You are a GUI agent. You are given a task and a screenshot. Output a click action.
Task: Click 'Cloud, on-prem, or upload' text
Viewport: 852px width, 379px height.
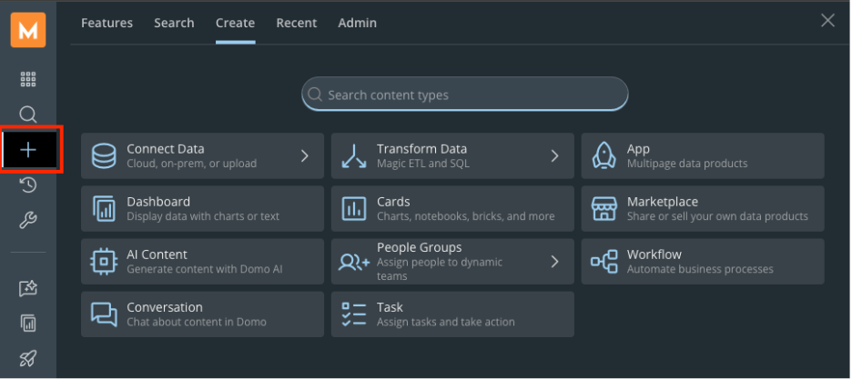pos(192,164)
